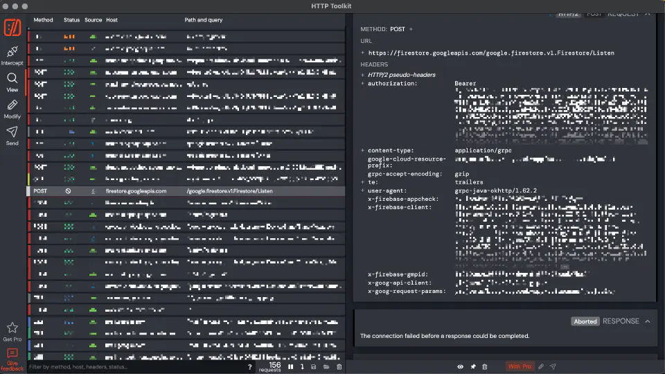Click the x-firebase-client header name

pyautogui.click(x=400, y=207)
